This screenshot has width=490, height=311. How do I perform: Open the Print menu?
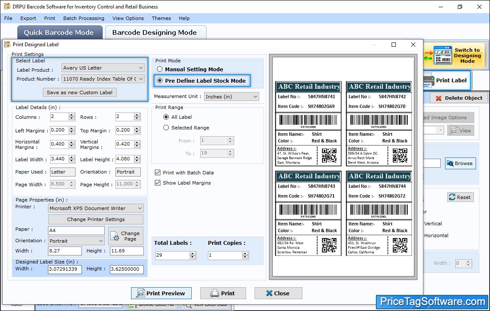(x=50, y=18)
